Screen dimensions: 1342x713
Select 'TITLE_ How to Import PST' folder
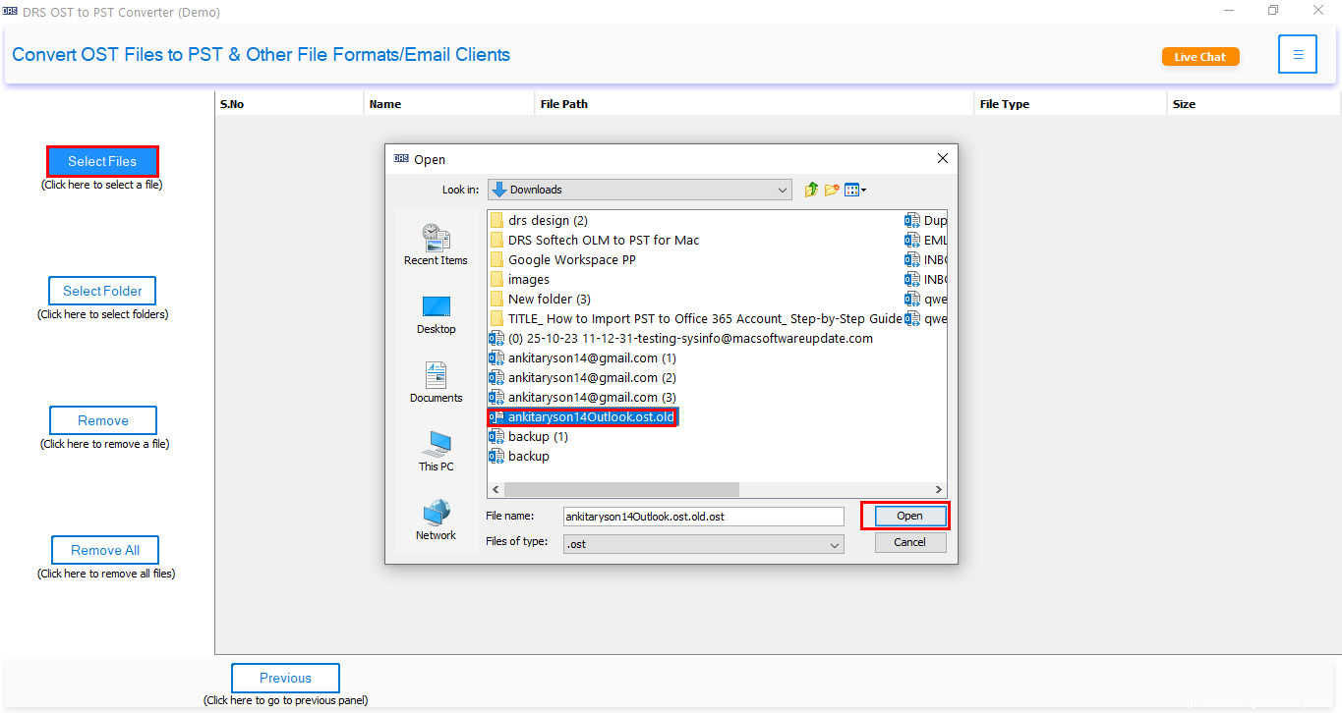tap(696, 318)
